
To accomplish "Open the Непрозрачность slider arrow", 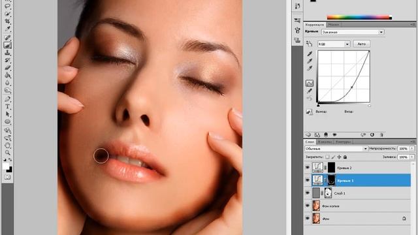I will [x=412, y=149].
